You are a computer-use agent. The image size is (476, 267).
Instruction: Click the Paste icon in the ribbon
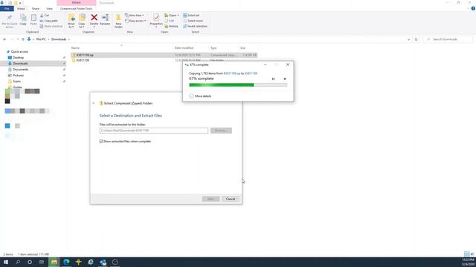click(x=33, y=18)
